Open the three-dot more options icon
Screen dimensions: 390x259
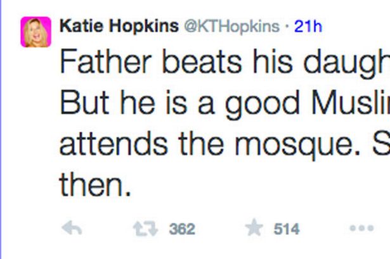361,229
